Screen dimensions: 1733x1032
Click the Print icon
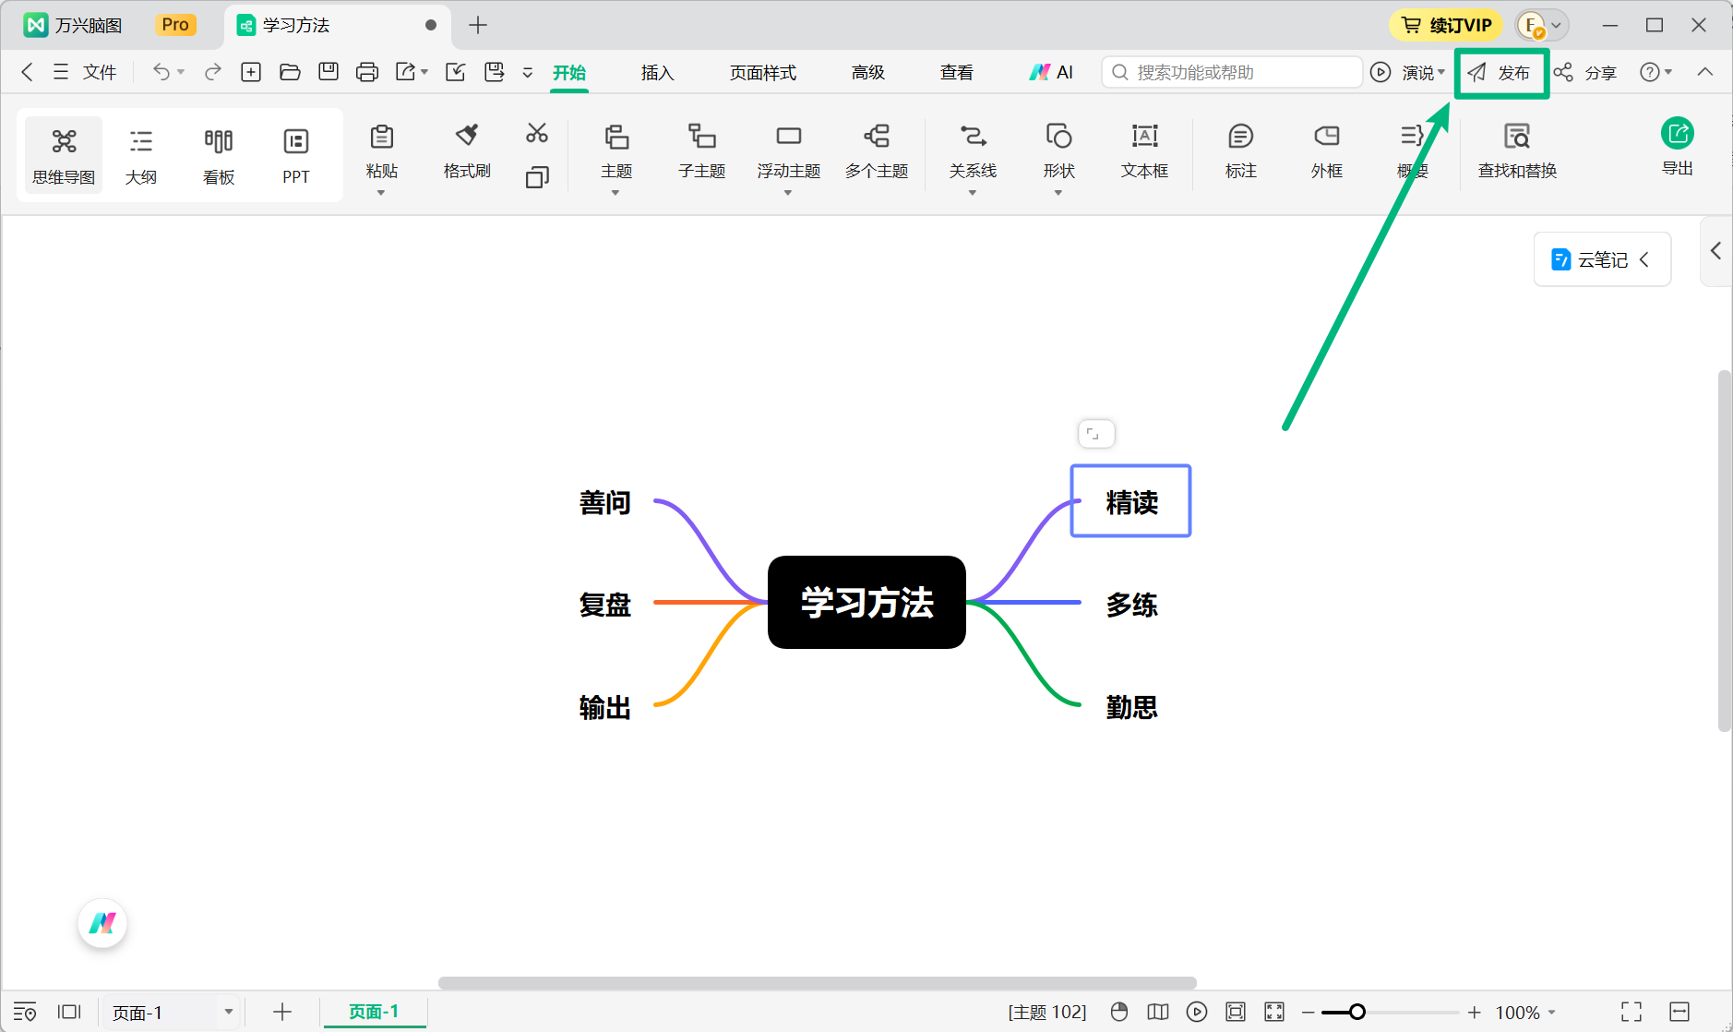point(367,72)
